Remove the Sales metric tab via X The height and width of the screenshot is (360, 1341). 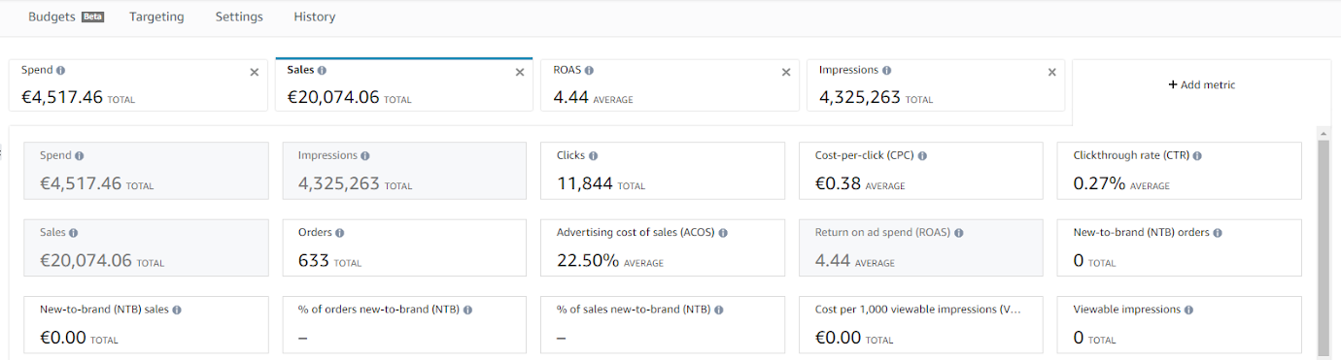tap(520, 72)
